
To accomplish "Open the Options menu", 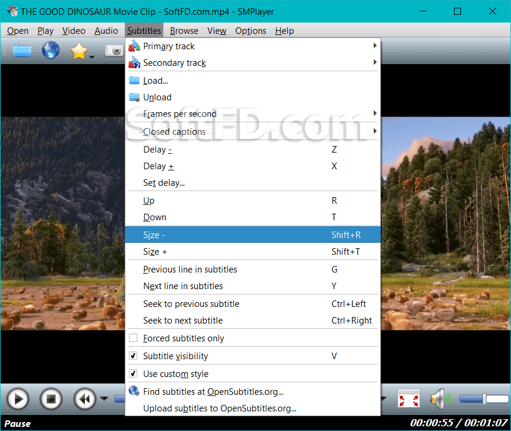I will [251, 31].
